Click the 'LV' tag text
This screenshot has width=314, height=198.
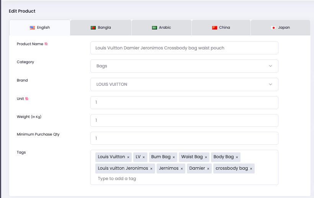coord(138,157)
